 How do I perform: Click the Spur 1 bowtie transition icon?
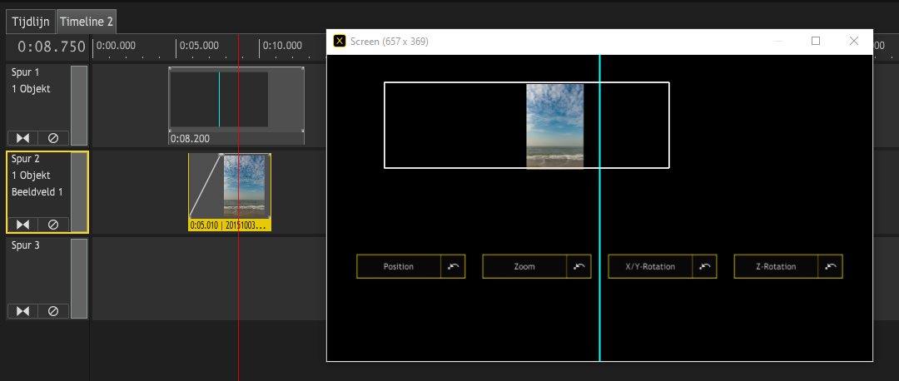(x=22, y=138)
